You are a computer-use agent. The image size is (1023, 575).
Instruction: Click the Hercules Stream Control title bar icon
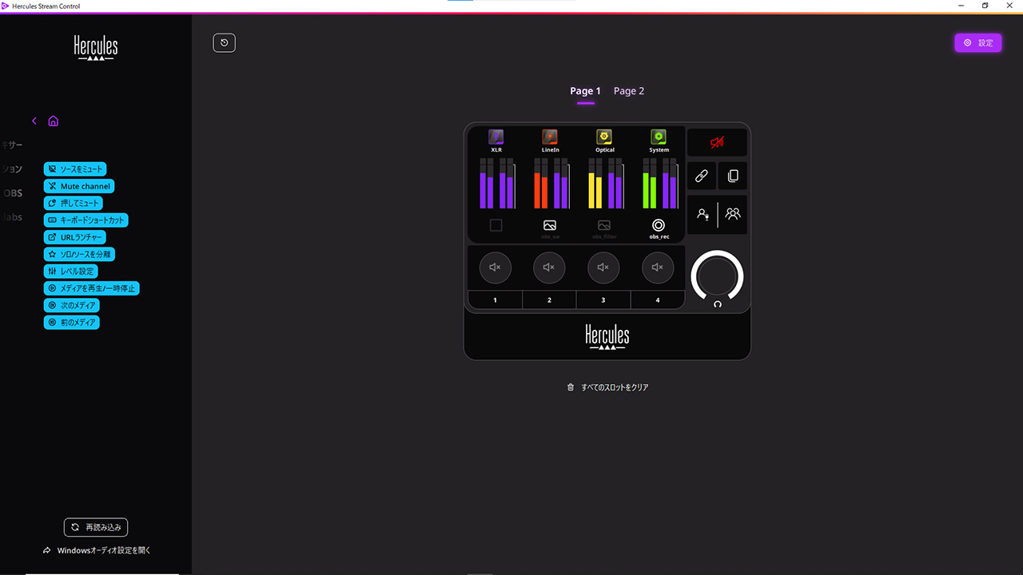click(x=6, y=6)
